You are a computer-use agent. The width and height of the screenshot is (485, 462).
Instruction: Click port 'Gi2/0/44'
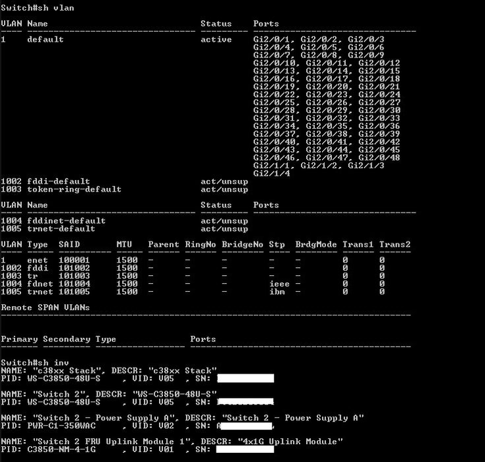click(x=327, y=150)
